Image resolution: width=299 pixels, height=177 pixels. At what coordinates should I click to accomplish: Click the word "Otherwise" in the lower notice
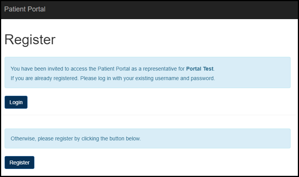pos(23,138)
